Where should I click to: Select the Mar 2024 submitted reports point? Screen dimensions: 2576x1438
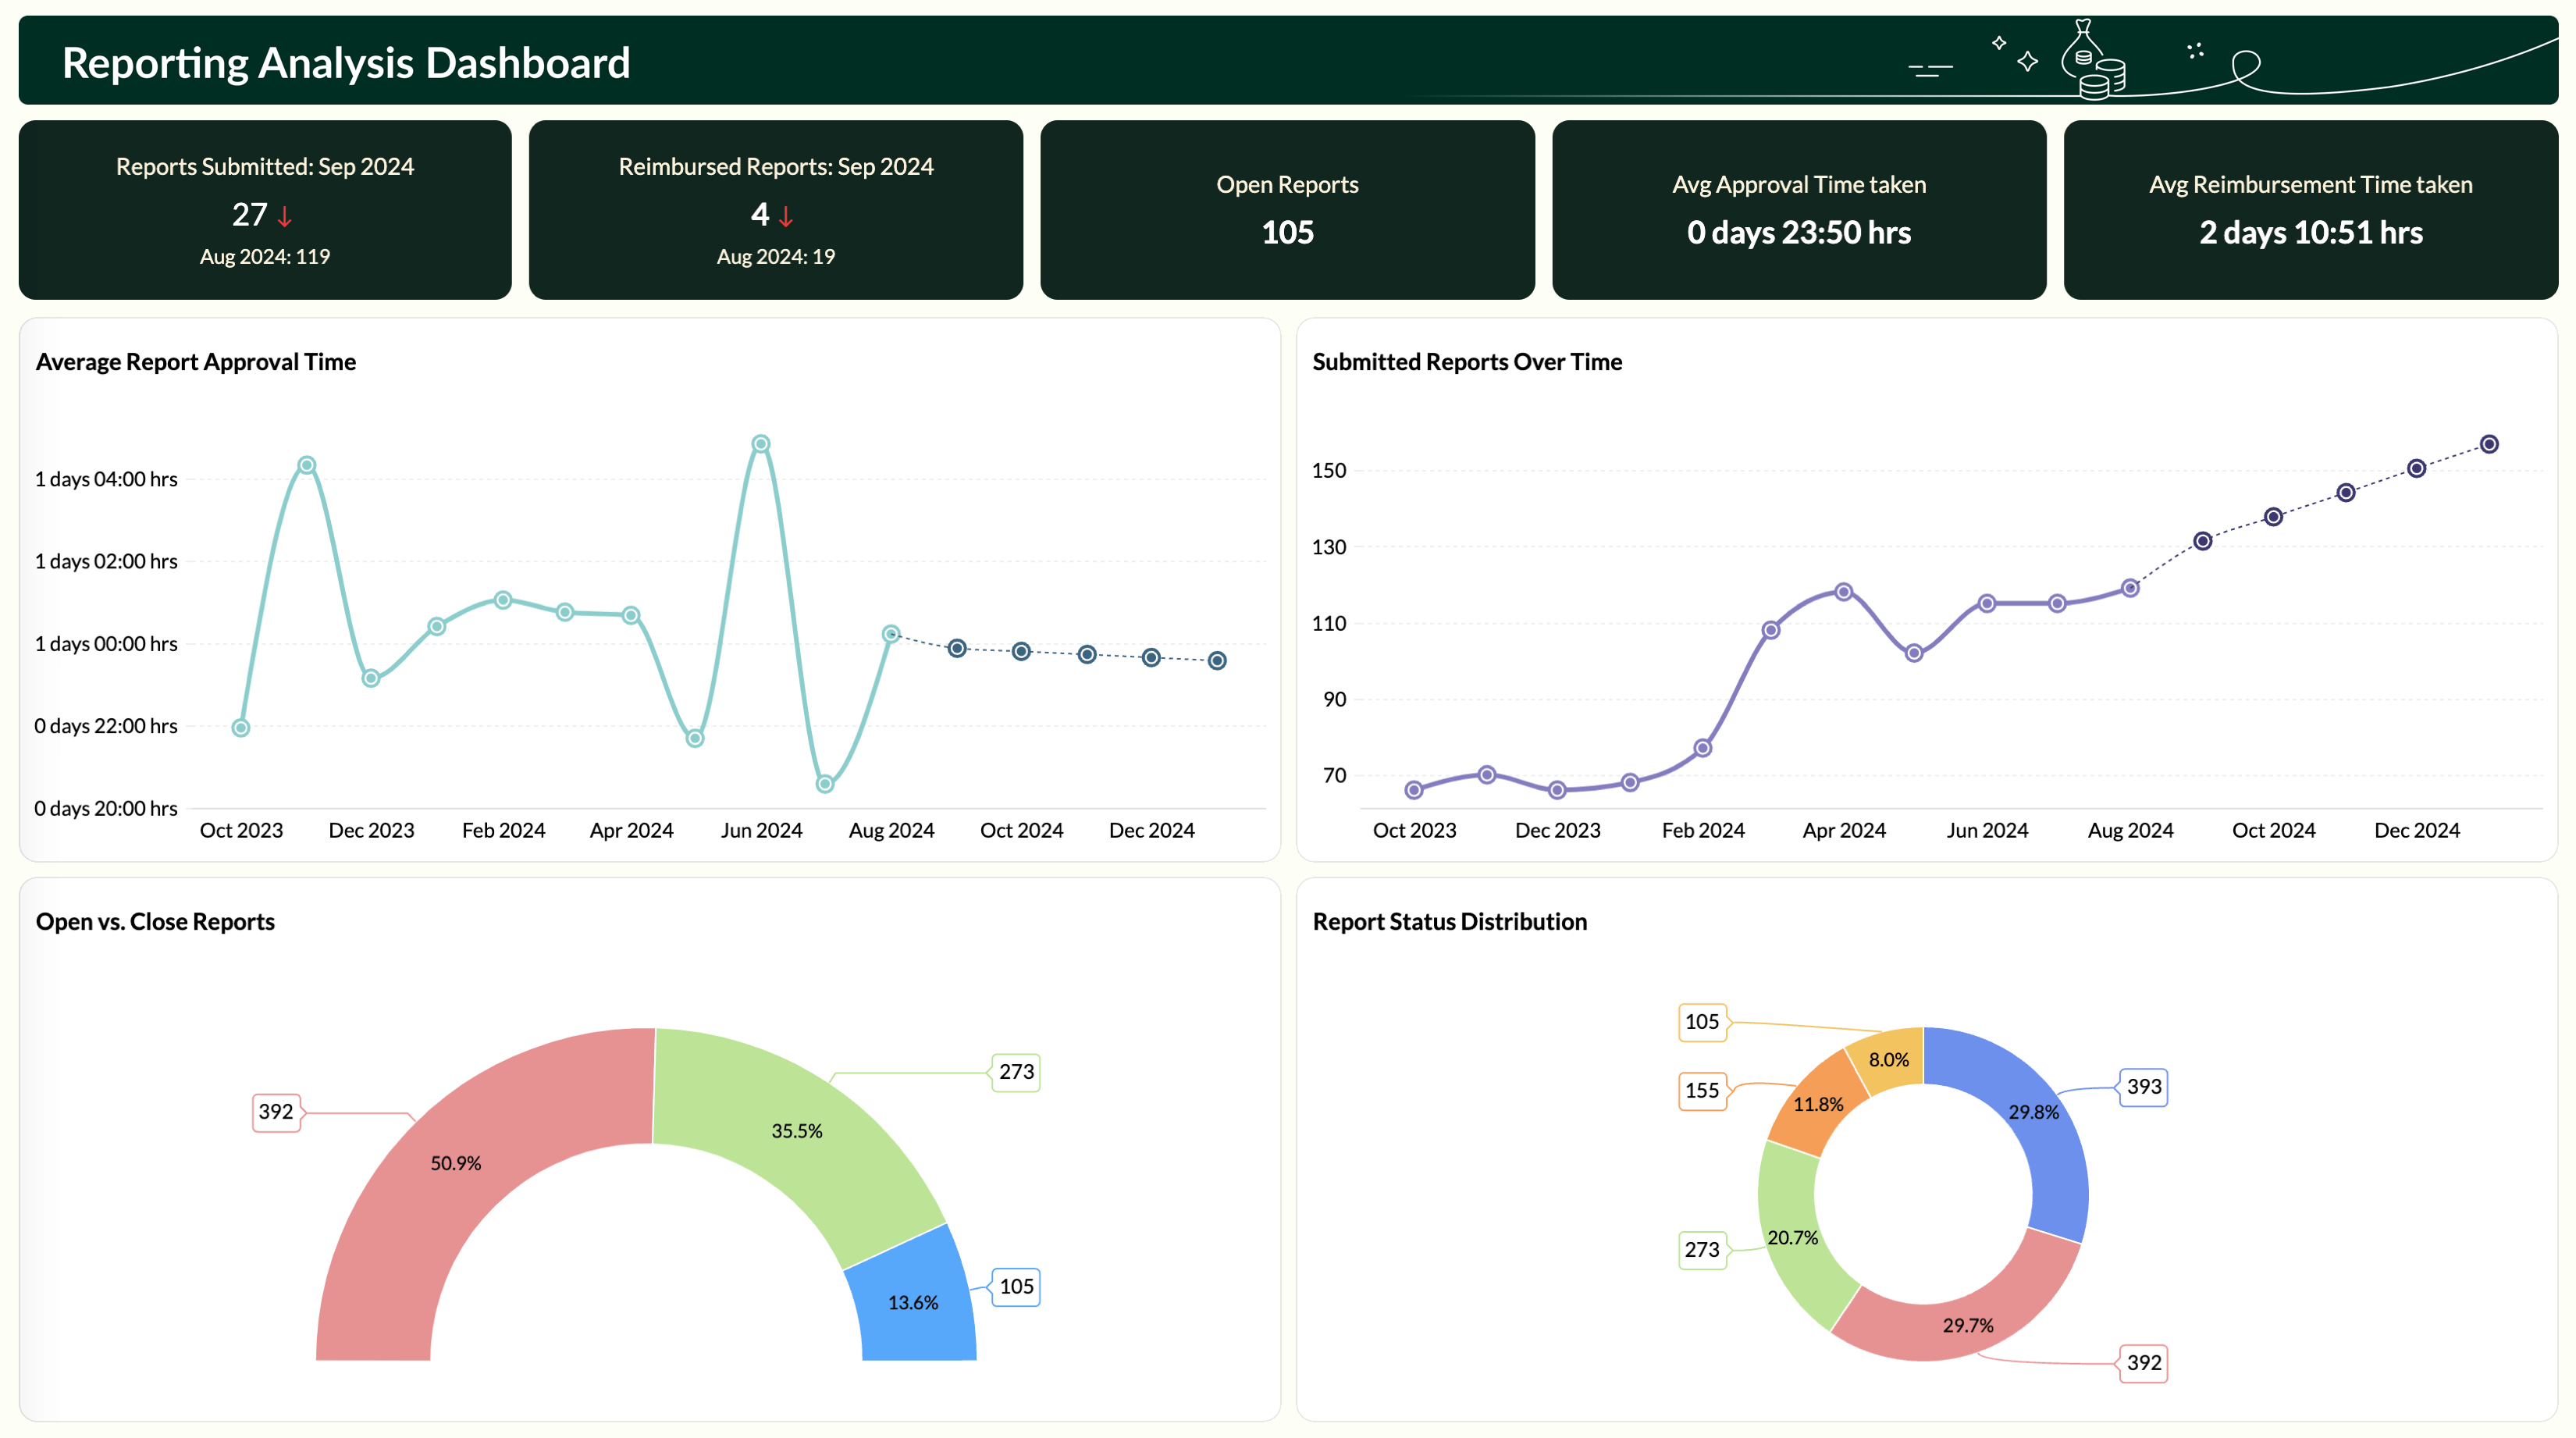(1771, 630)
